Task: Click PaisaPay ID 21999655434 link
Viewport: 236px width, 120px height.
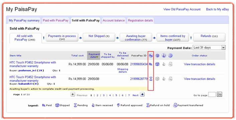Action: pyautogui.click(x=139, y=64)
